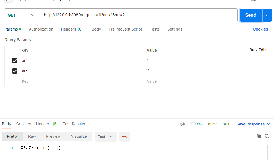Open the Test Results tab
This screenshot has width=274, height=160.
tap(74, 124)
